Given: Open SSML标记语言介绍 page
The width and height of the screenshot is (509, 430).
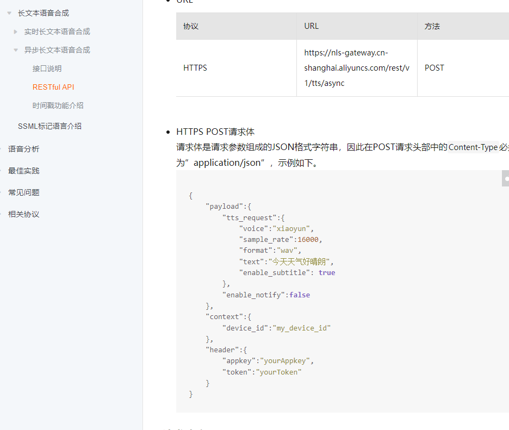Looking at the screenshot, I should (49, 126).
